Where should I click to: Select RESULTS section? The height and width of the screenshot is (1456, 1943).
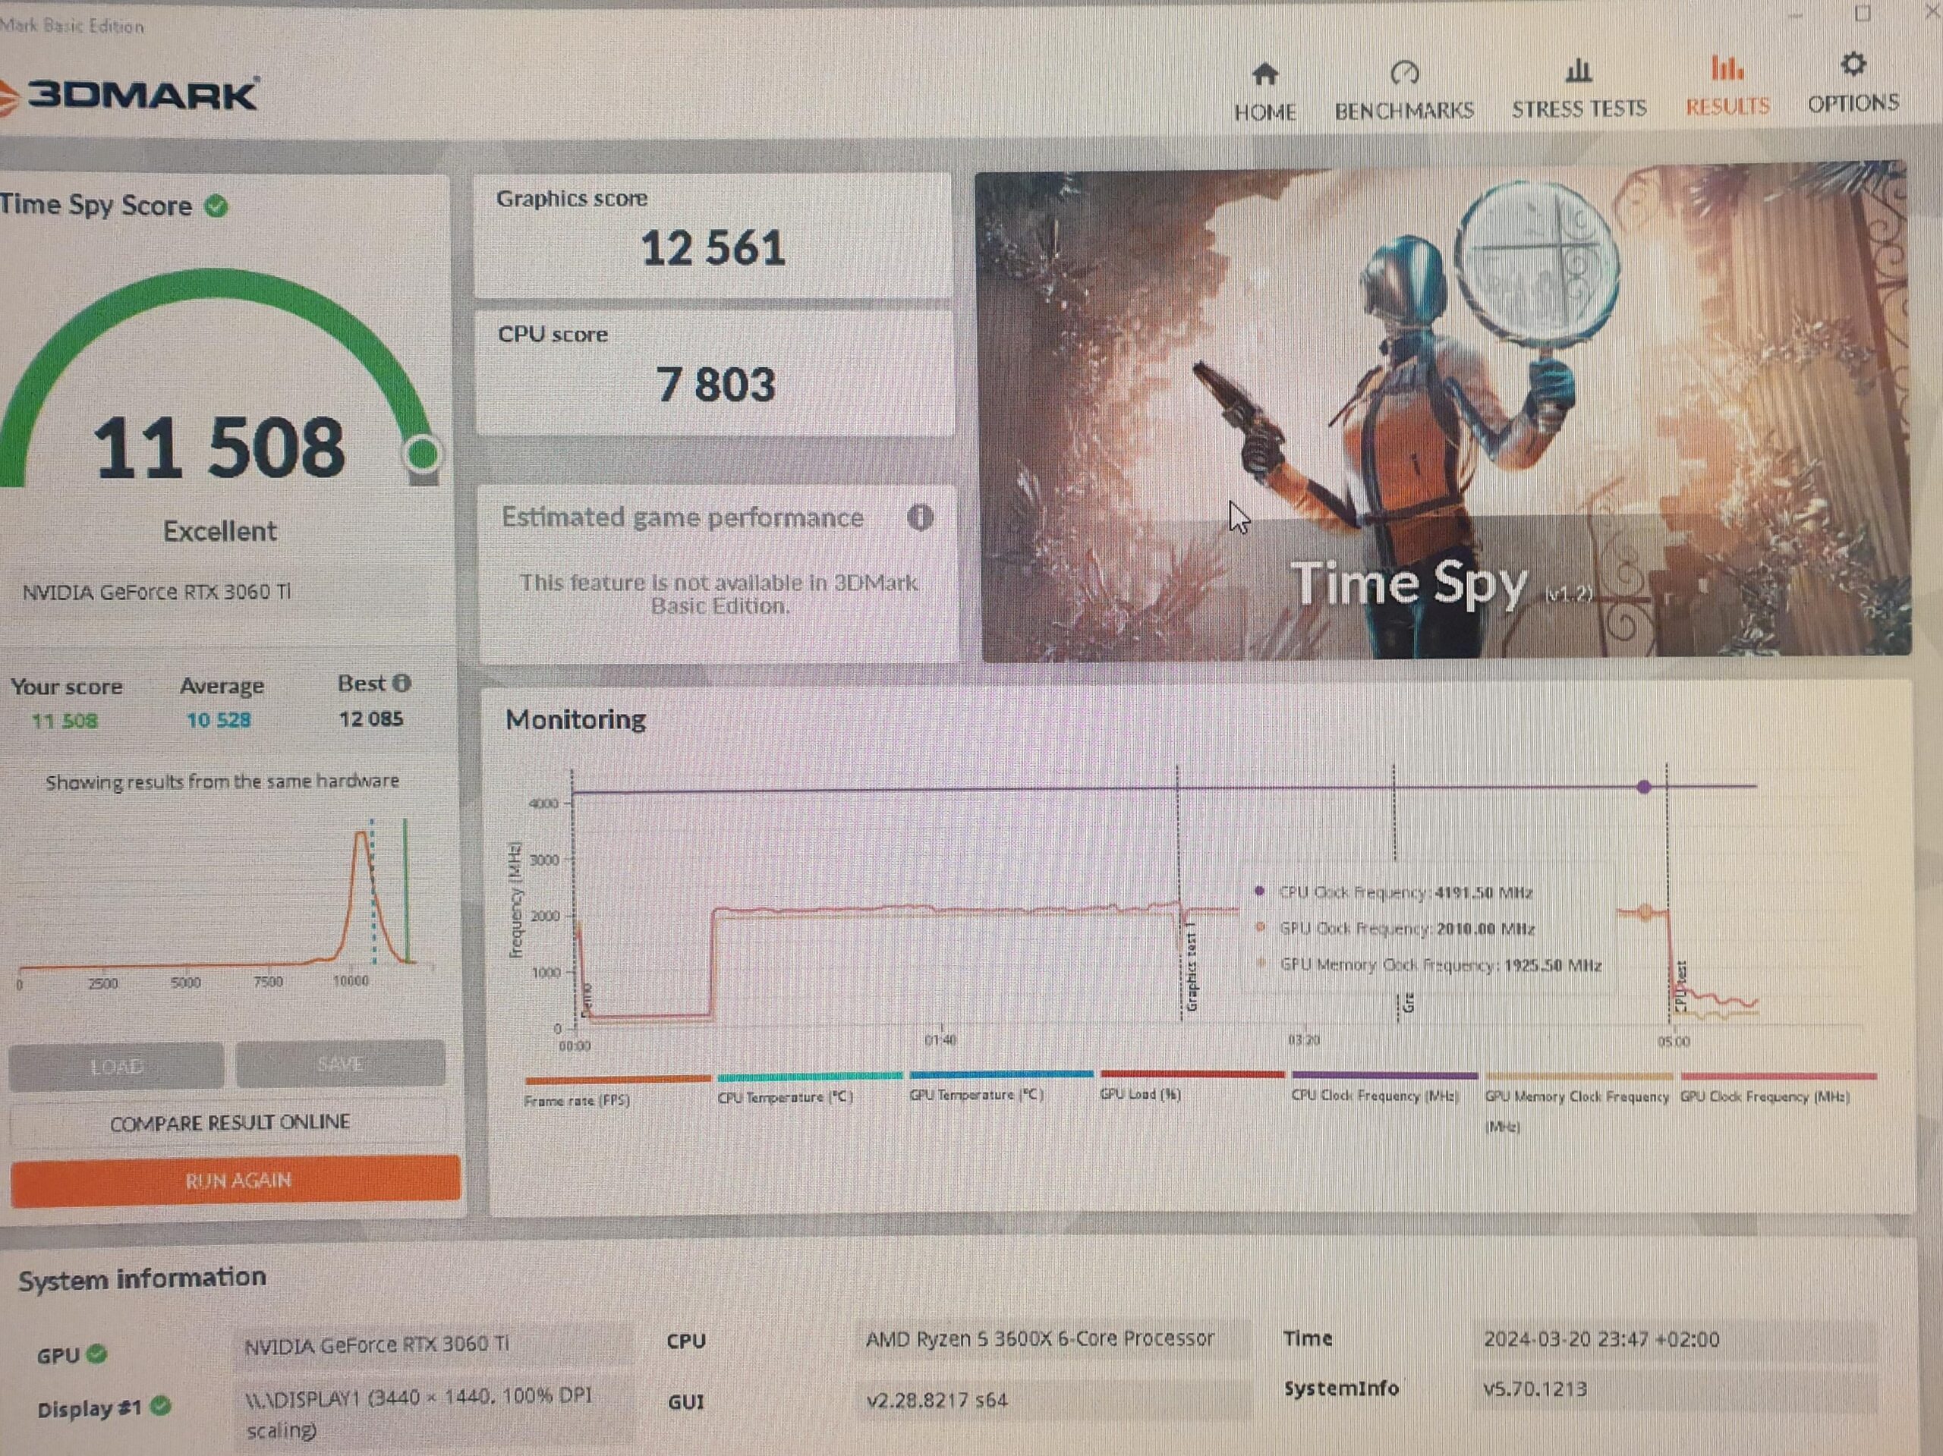coord(1727,106)
